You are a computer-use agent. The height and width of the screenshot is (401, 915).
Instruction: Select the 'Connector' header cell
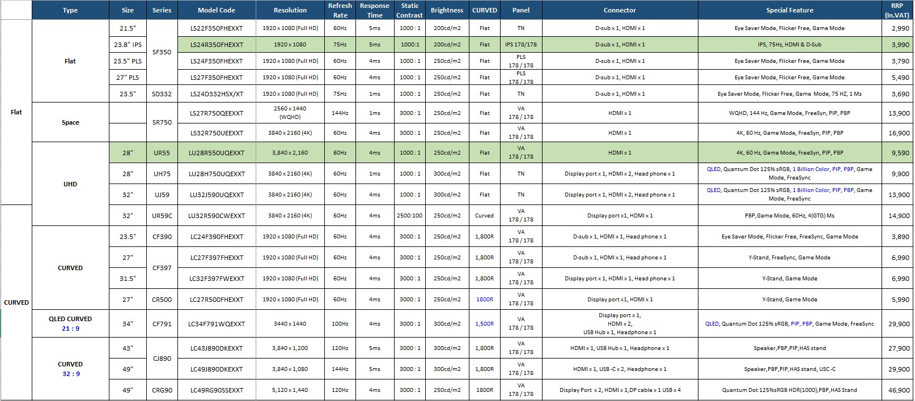620,10
